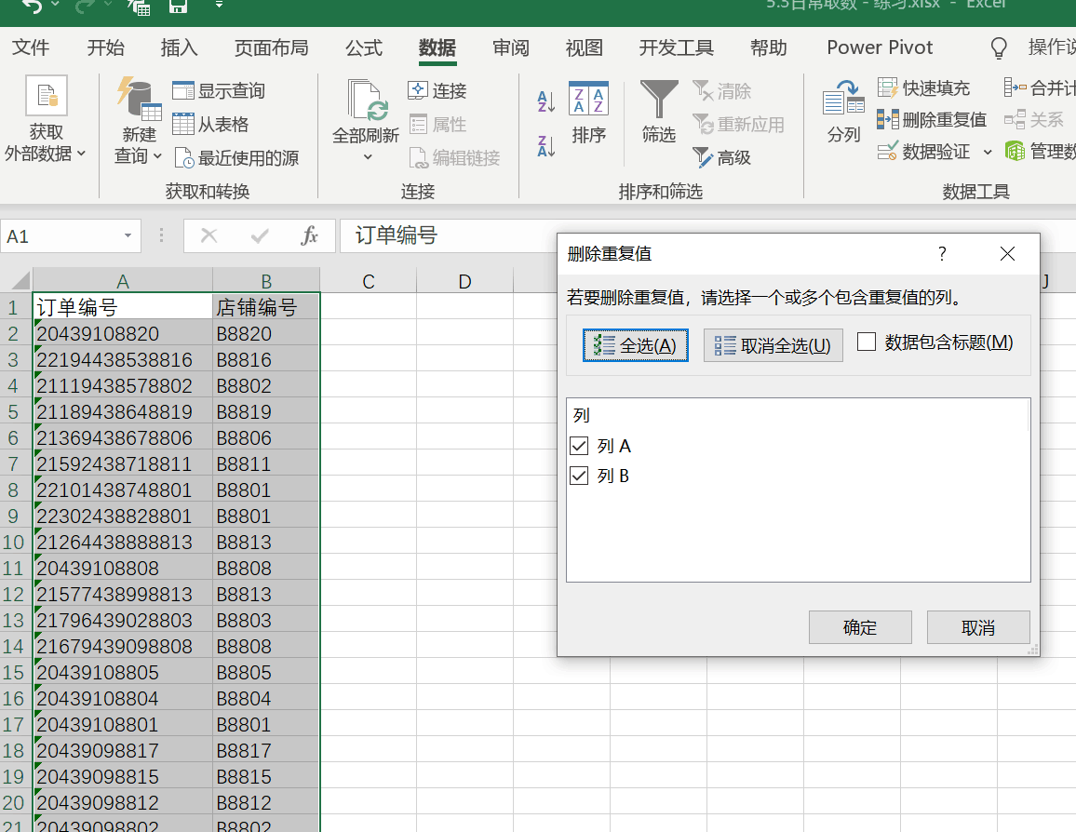The height and width of the screenshot is (832, 1076).
Task: Open the Name Box dropdown arrow
Action: (x=128, y=236)
